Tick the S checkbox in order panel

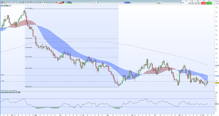pos(213,2)
